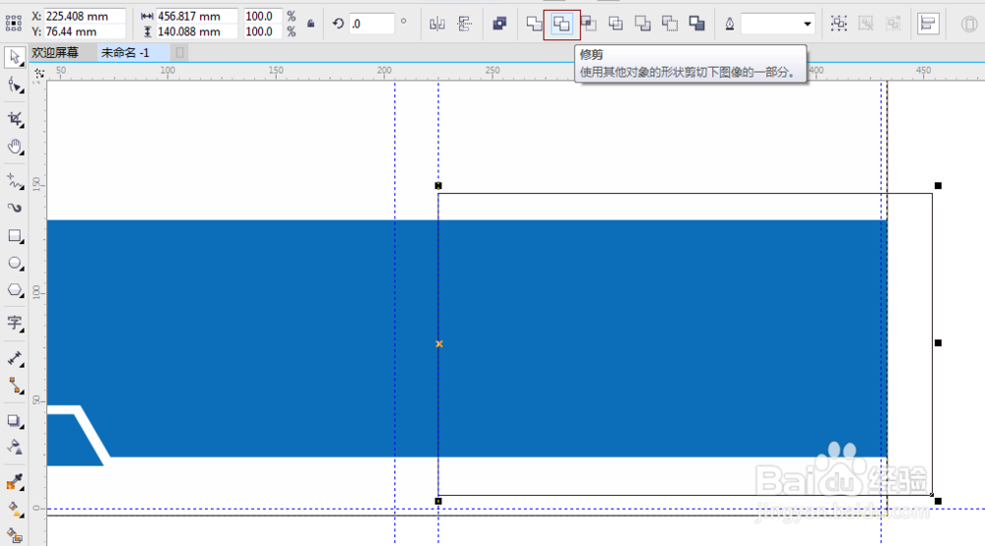Select the Interactive Fill tool
This screenshot has width=985, height=546.
pos(15,510)
